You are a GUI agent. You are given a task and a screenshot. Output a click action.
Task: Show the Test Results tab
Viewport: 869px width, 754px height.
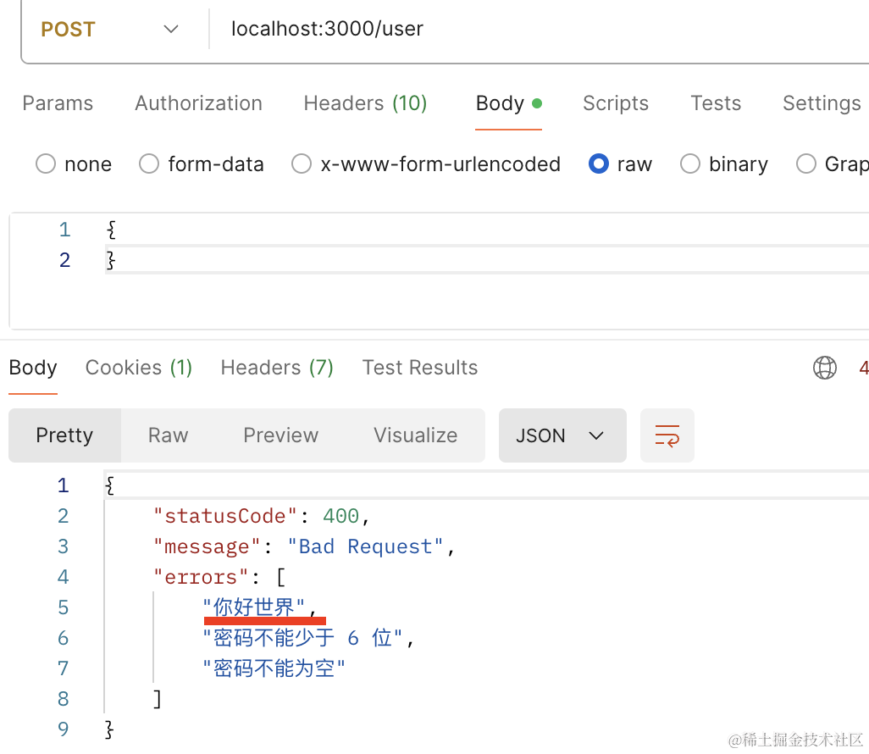(x=419, y=368)
